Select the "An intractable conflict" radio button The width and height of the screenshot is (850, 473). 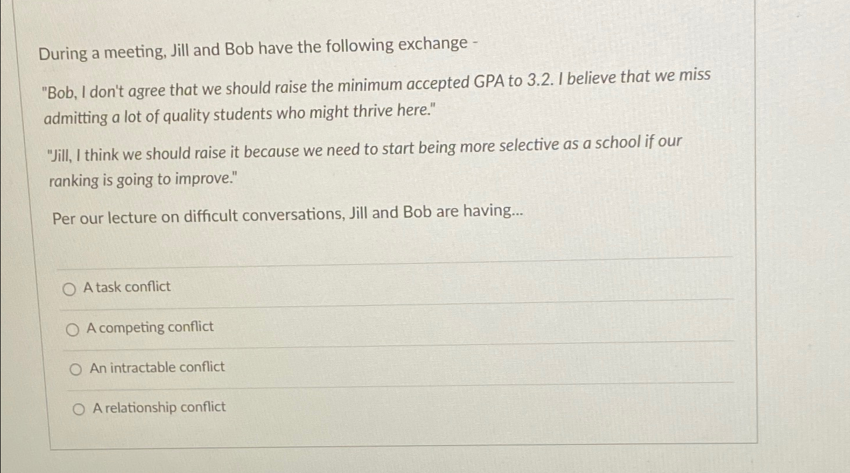[x=74, y=368]
